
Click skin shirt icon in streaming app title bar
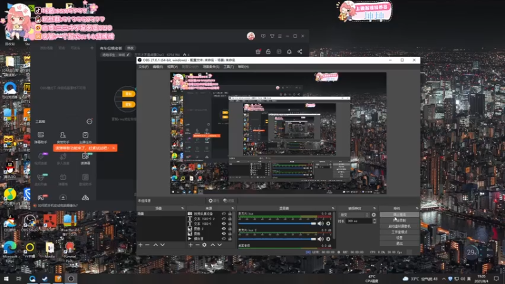click(272, 36)
